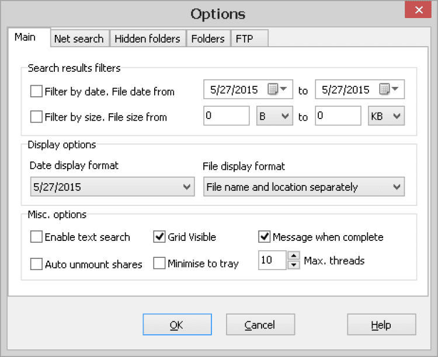This screenshot has height=357, width=438.
Task: Switch to the Hidden folders tab
Action: tap(147, 38)
